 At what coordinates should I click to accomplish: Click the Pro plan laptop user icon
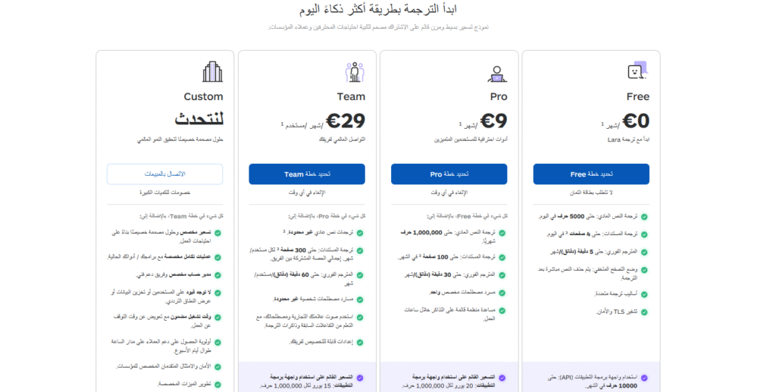497,74
